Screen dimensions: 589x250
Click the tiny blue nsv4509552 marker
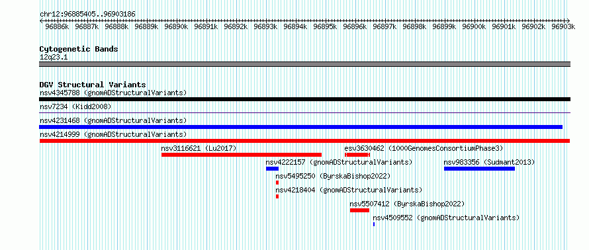(x=374, y=224)
